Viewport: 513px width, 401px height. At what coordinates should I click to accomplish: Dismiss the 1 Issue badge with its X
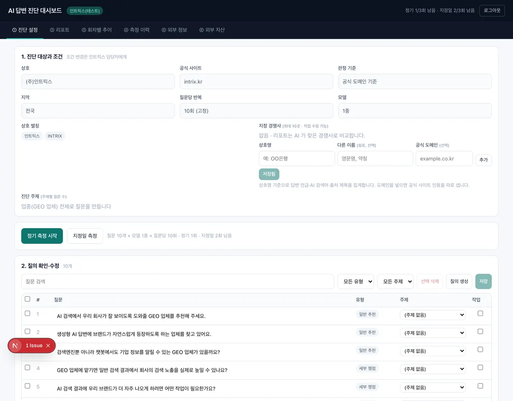tap(48, 345)
